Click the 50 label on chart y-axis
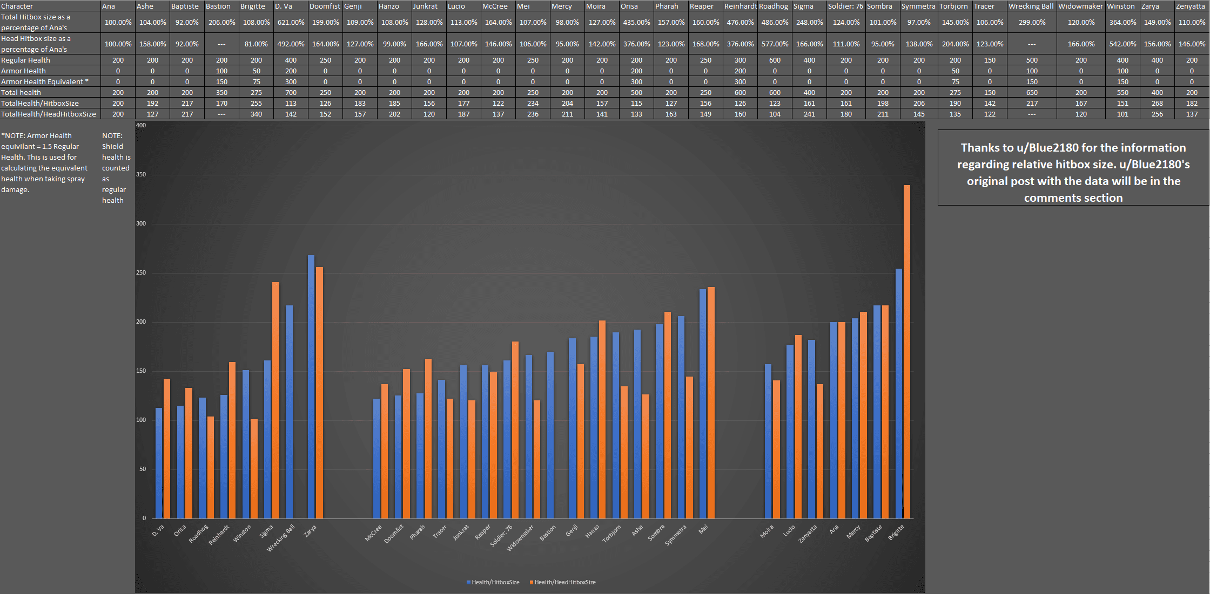 point(143,469)
